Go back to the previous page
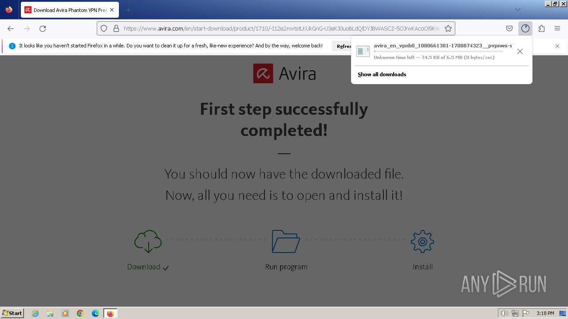The width and height of the screenshot is (568, 319). click(11, 28)
